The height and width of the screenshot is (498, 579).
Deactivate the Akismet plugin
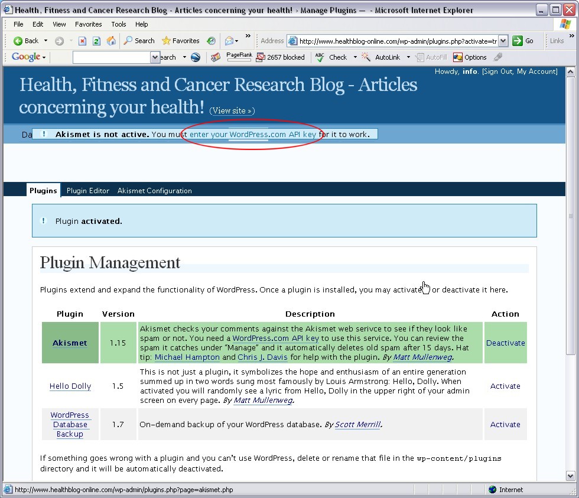click(505, 343)
